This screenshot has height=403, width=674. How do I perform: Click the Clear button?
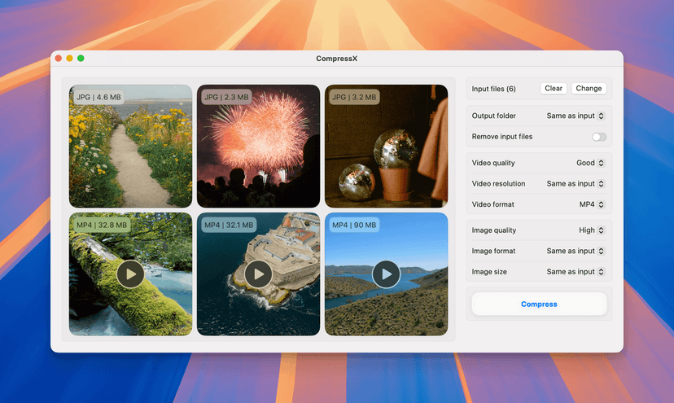tap(554, 88)
